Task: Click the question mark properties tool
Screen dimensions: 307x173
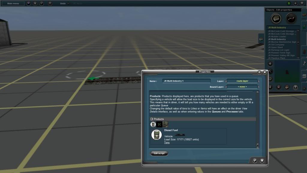Action: 295,87
